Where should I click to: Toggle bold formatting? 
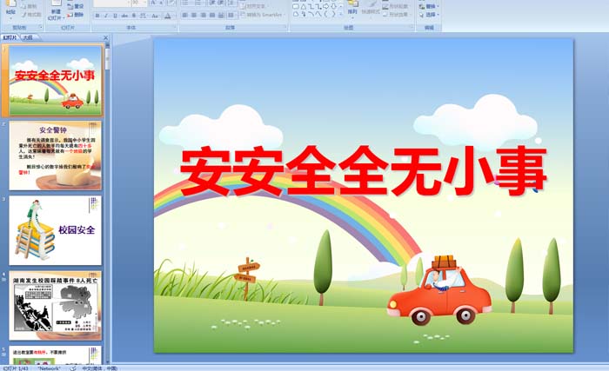(97, 16)
